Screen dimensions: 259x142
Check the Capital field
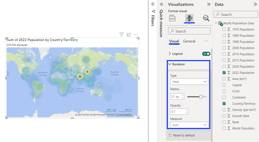[x=224, y=85]
